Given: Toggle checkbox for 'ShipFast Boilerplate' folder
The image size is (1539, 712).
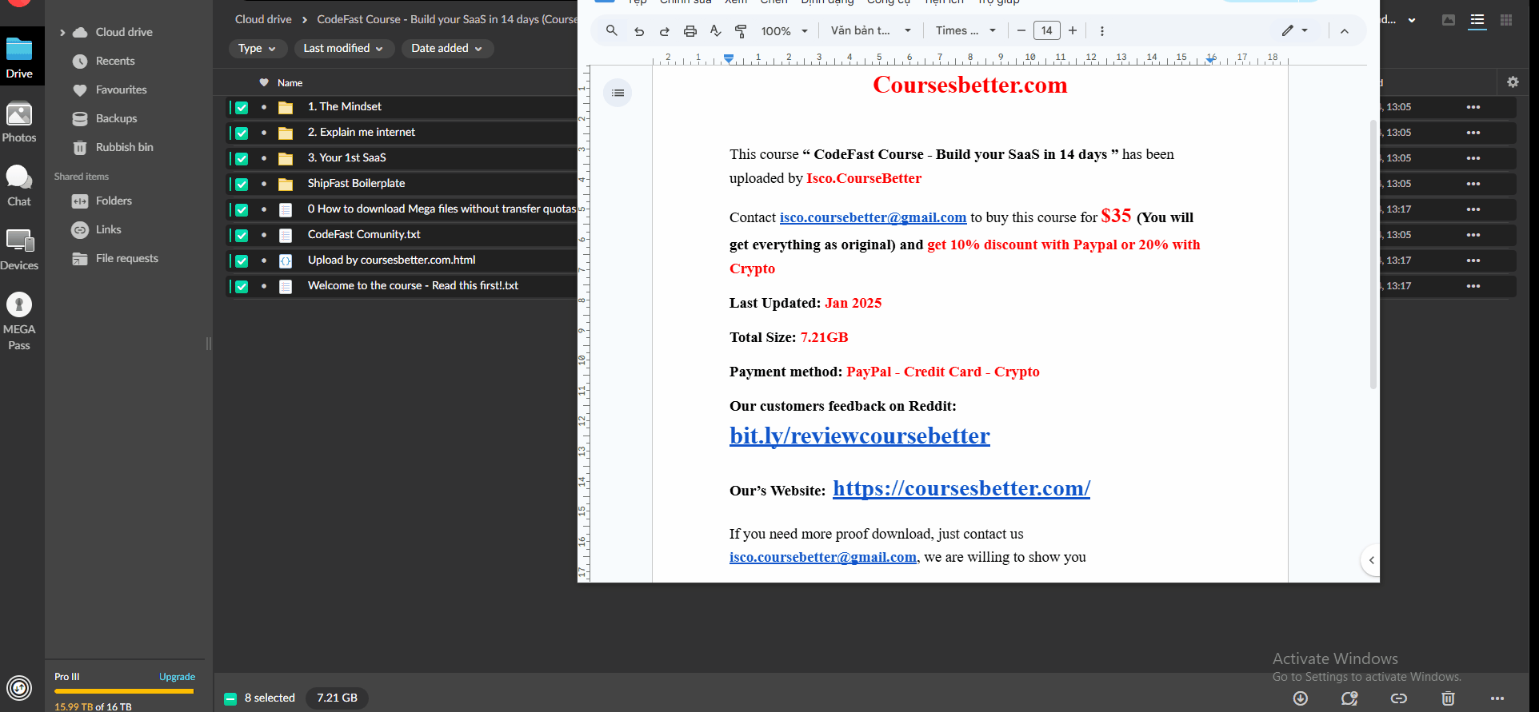Looking at the screenshot, I should pos(242,184).
